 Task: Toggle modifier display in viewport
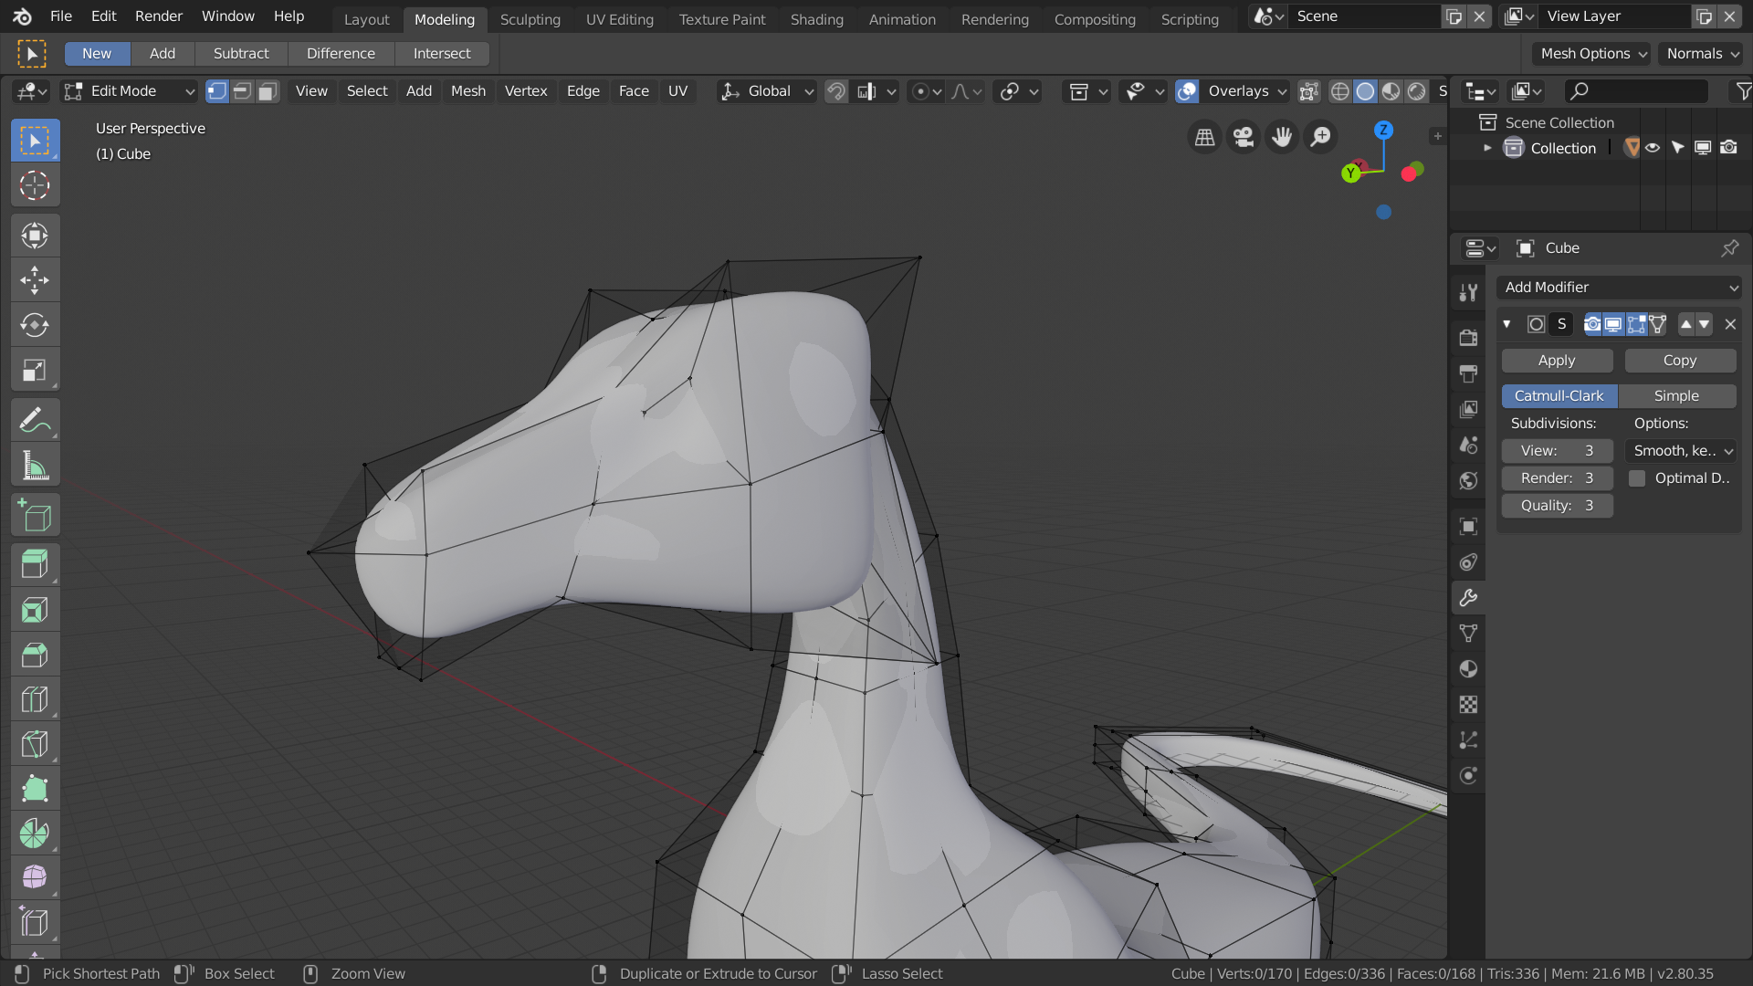pos(1613,324)
